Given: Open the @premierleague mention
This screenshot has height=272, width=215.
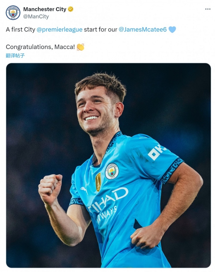Looking at the screenshot, I should pyautogui.click(x=59, y=30).
